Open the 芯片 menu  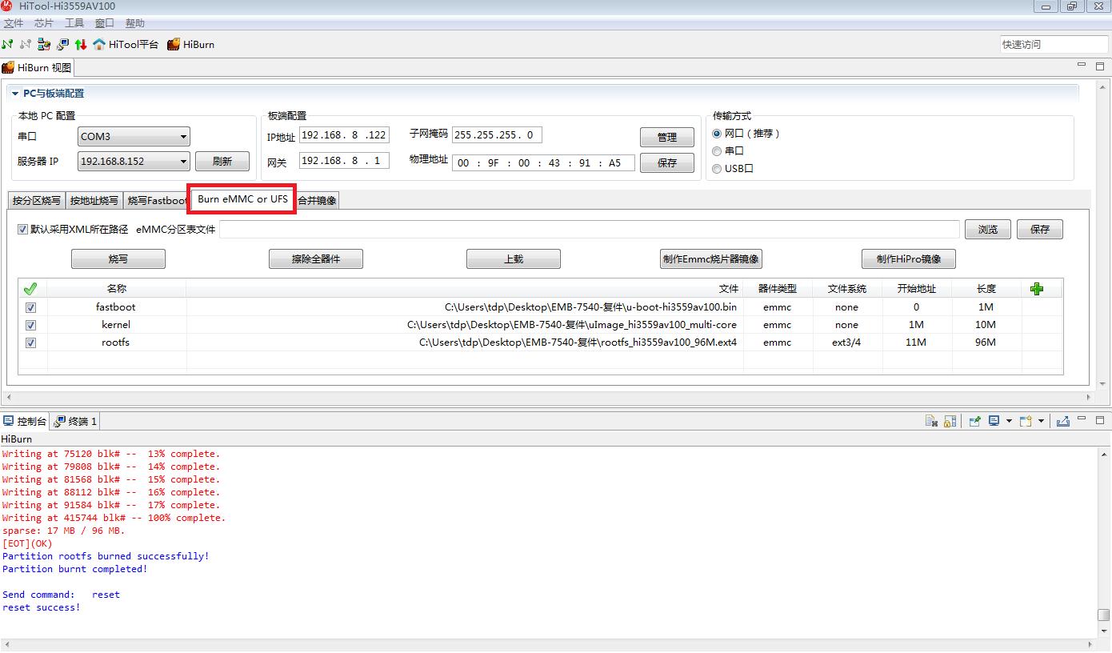pos(43,23)
